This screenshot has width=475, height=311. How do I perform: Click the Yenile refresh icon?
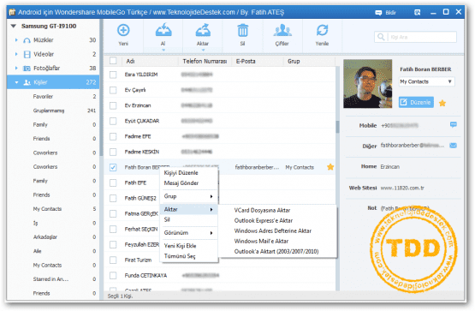(x=322, y=30)
